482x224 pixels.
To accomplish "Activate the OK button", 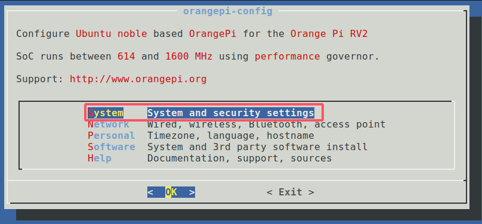I will click(x=171, y=192).
